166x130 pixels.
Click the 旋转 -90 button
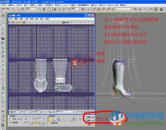click(x=91, y=121)
